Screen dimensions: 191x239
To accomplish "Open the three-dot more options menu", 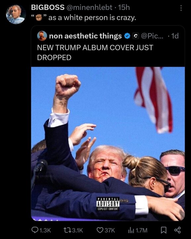I will (x=181, y=8).
